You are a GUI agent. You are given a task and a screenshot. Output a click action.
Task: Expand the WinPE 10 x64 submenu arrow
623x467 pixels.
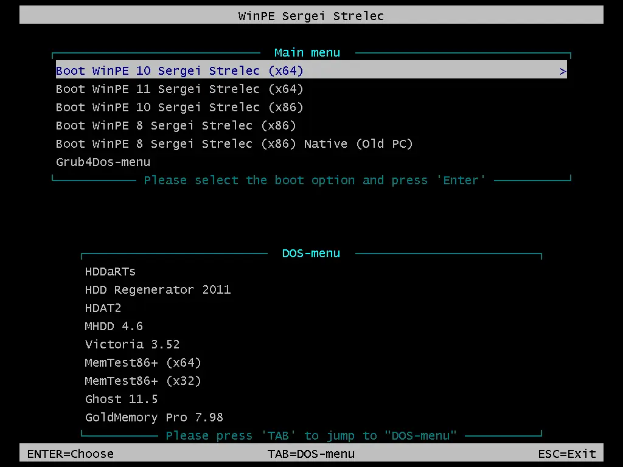(563, 71)
